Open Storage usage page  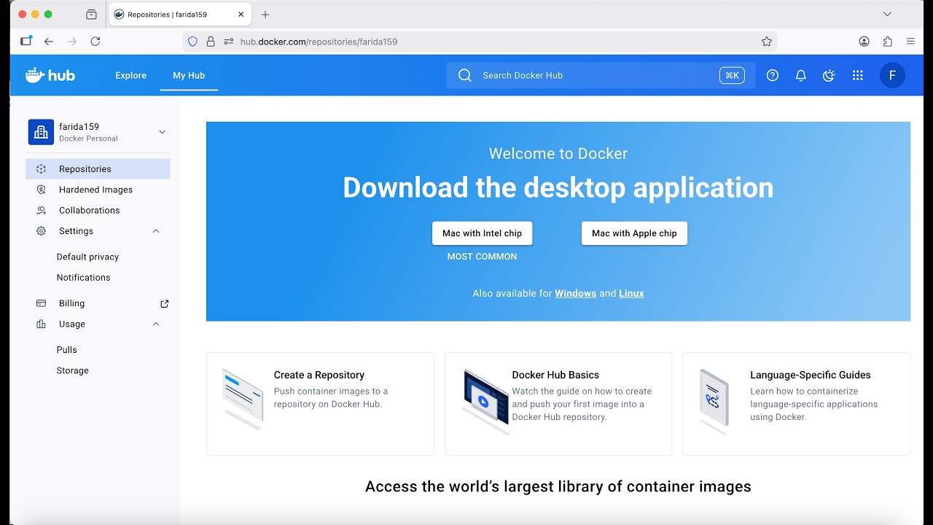pyautogui.click(x=73, y=370)
